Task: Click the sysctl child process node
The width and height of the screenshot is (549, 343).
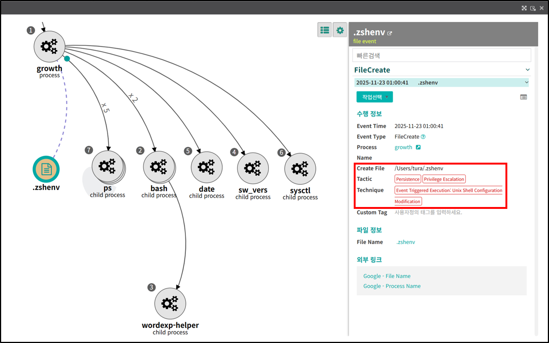Action: click(x=300, y=169)
